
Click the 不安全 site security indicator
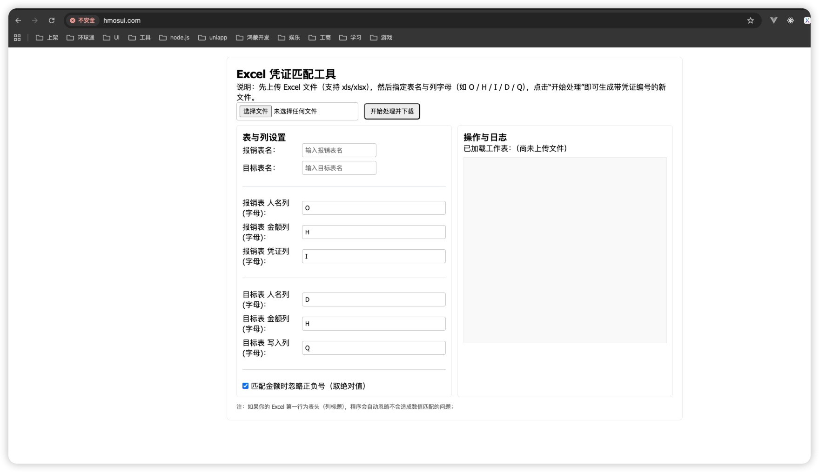tap(82, 20)
